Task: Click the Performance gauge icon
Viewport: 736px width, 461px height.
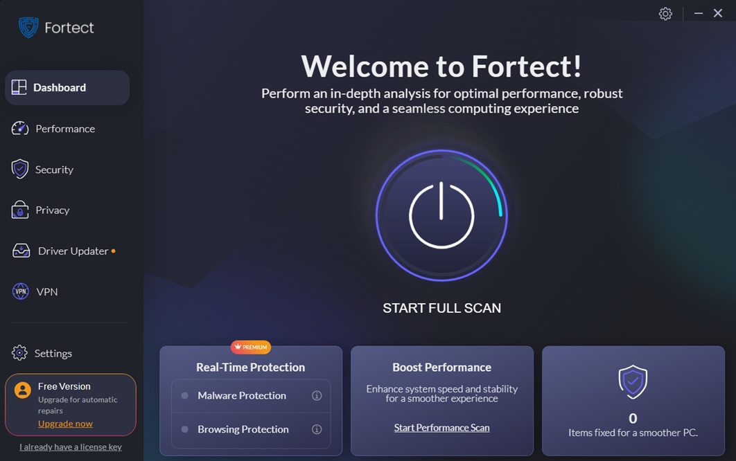Action: click(x=19, y=128)
